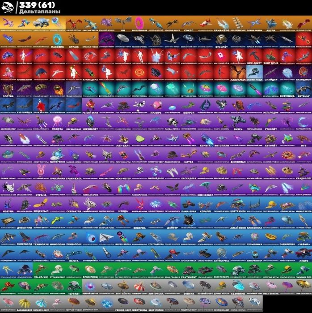The width and height of the screenshot is (312, 313).
Task: Select the ЯЙЦЕКРЫЛ glider
Action: tap(41, 204)
